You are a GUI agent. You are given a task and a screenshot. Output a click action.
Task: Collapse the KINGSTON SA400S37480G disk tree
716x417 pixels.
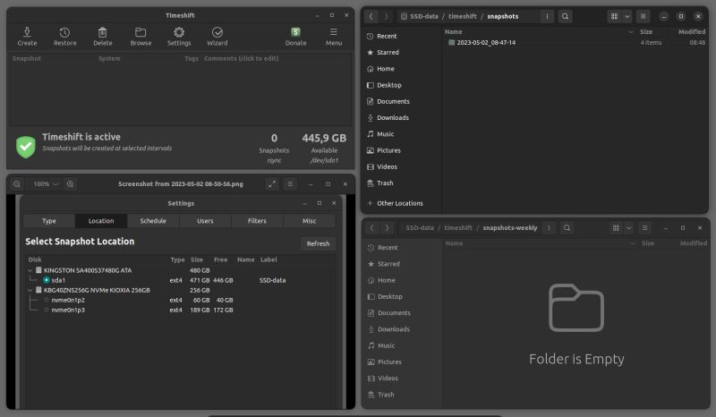click(x=30, y=270)
